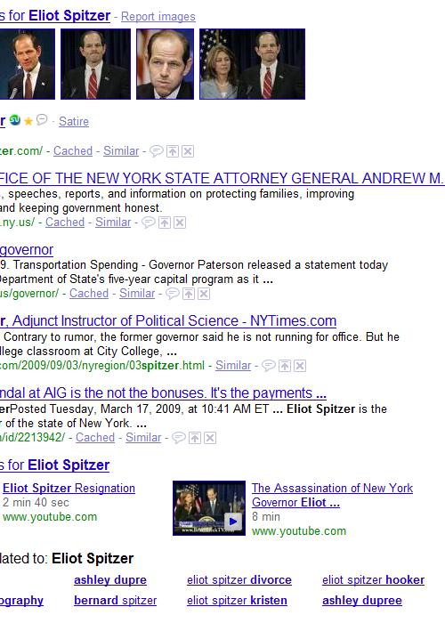Screen dimensions: 445x623
Task: Click the Eliot Spitzer Resignation video link
Action: click(69, 488)
